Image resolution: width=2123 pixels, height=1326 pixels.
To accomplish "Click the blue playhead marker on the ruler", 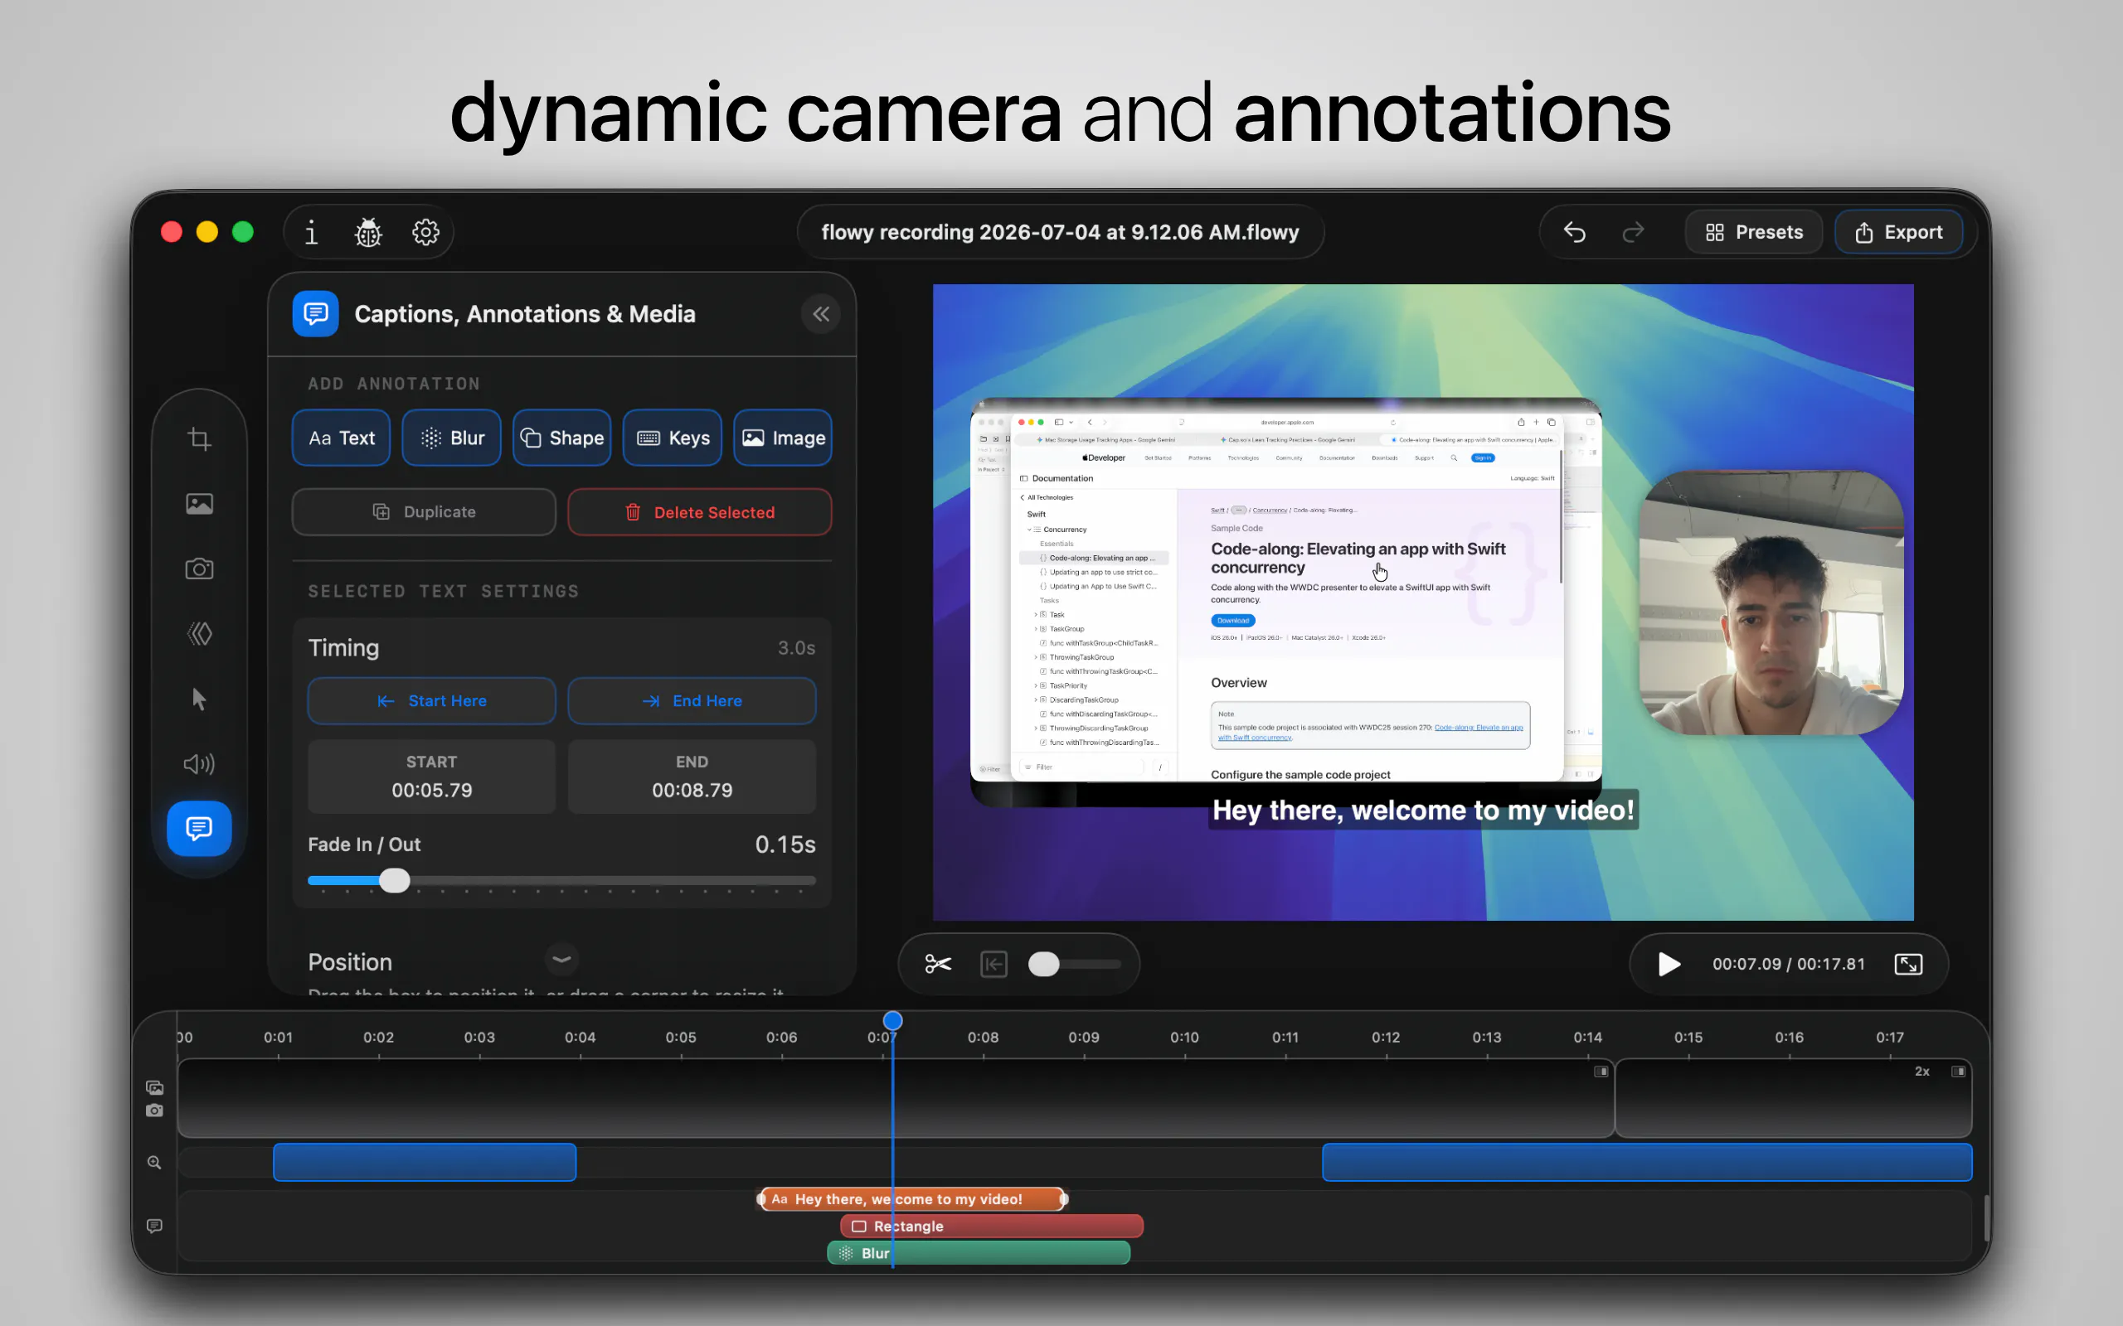I will click(892, 1021).
